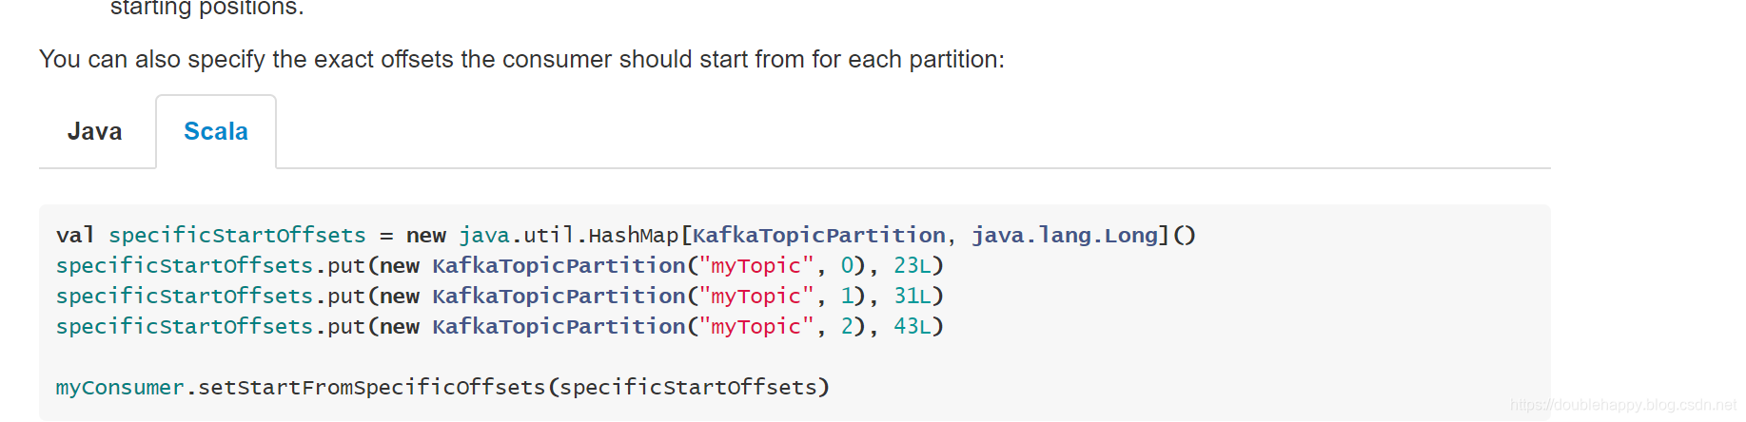
Task: Select the Scala tab
Action: tap(216, 131)
